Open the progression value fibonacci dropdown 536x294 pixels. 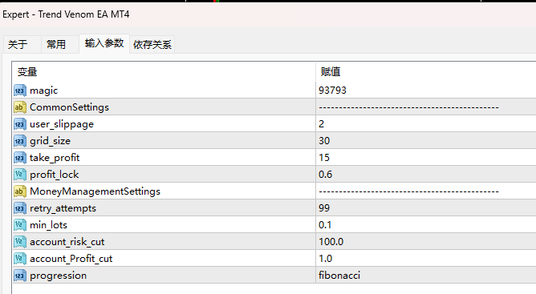[426, 276]
